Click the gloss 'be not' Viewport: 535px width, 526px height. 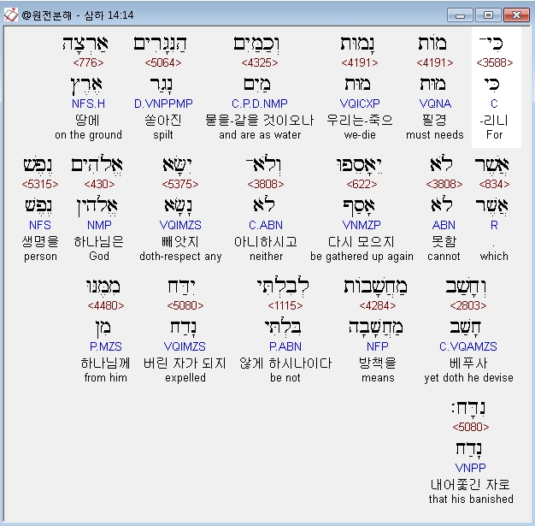click(285, 378)
